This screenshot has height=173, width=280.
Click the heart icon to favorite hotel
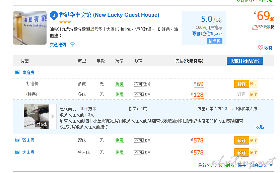point(261,48)
